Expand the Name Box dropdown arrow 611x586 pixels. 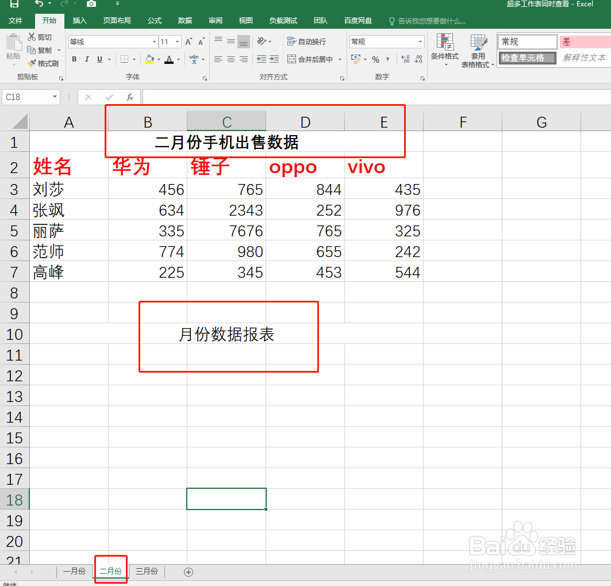(x=55, y=97)
